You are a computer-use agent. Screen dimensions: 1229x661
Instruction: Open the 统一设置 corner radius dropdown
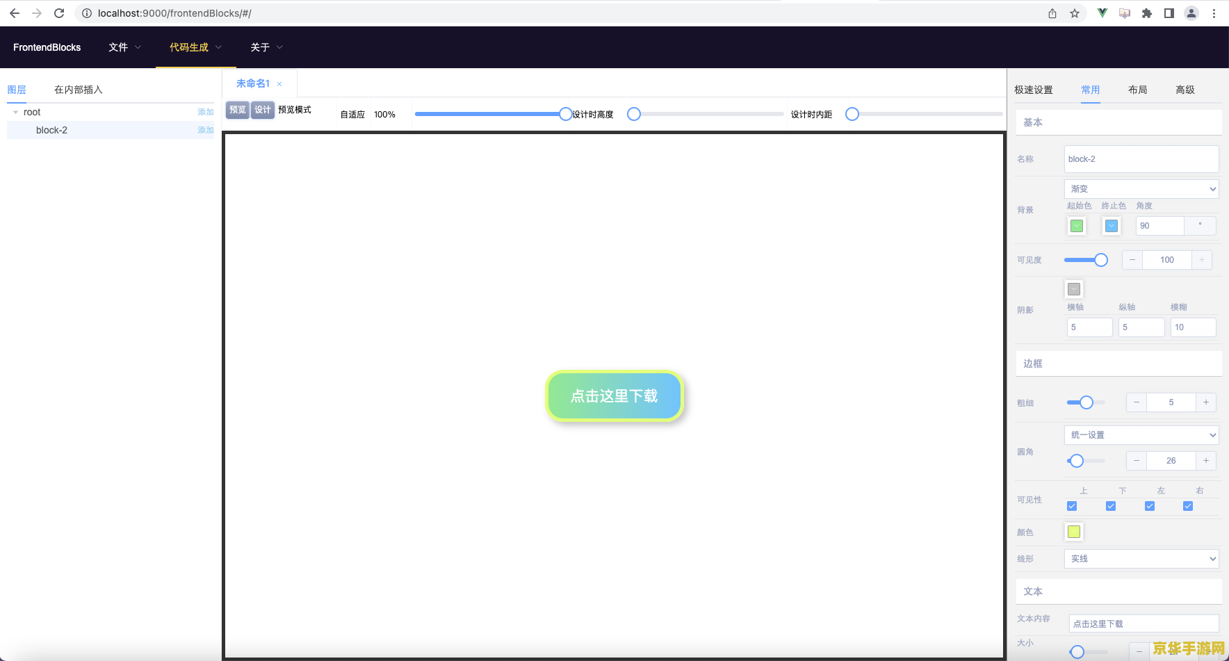pos(1141,435)
